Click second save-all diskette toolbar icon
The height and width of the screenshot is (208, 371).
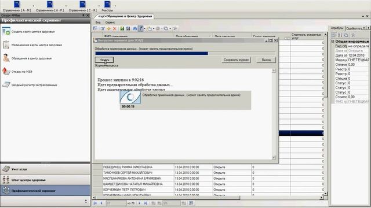click(x=128, y=28)
